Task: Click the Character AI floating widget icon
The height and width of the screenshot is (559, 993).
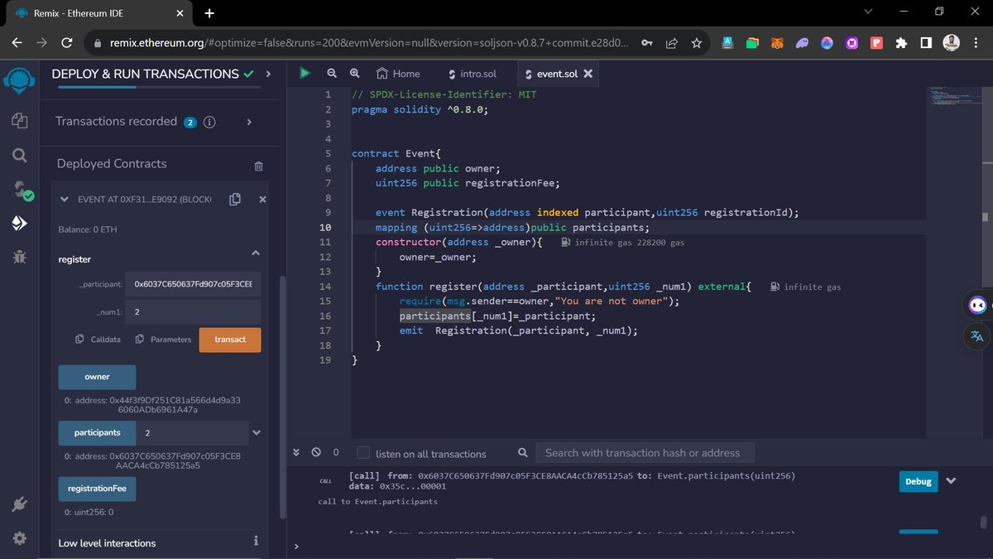Action: (977, 306)
